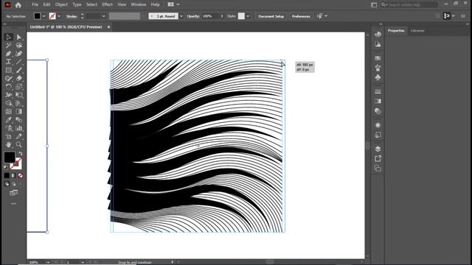Select the Slice tool

click(x=19, y=136)
